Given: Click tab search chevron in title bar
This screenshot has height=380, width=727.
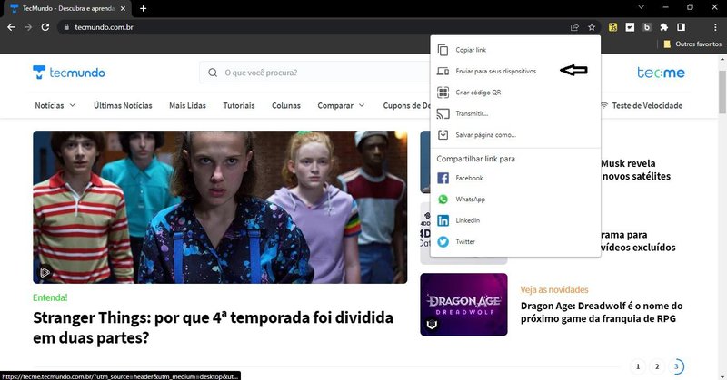Looking at the screenshot, I should pyautogui.click(x=642, y=7).
